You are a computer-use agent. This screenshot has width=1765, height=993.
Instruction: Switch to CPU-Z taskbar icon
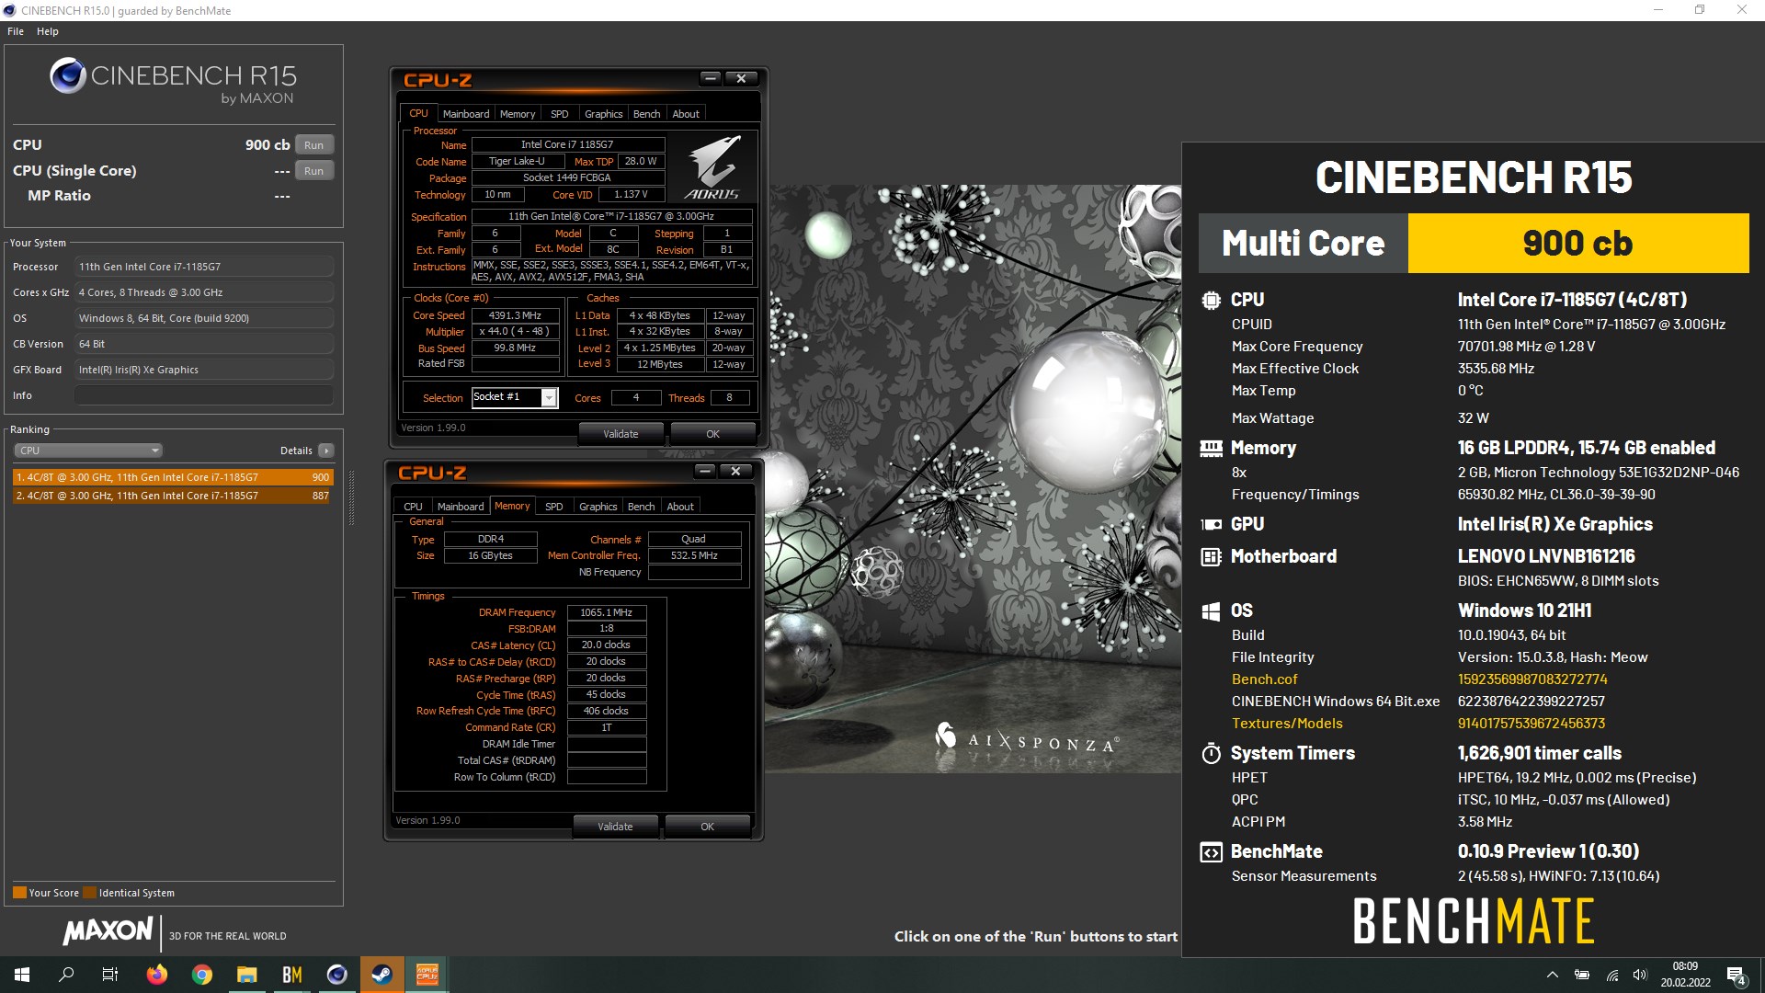[x=427, y=975]
